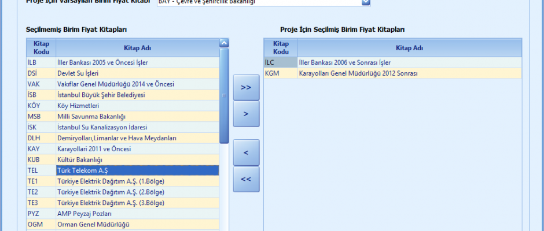Open the default unit price book dropdown

(365, 2)
